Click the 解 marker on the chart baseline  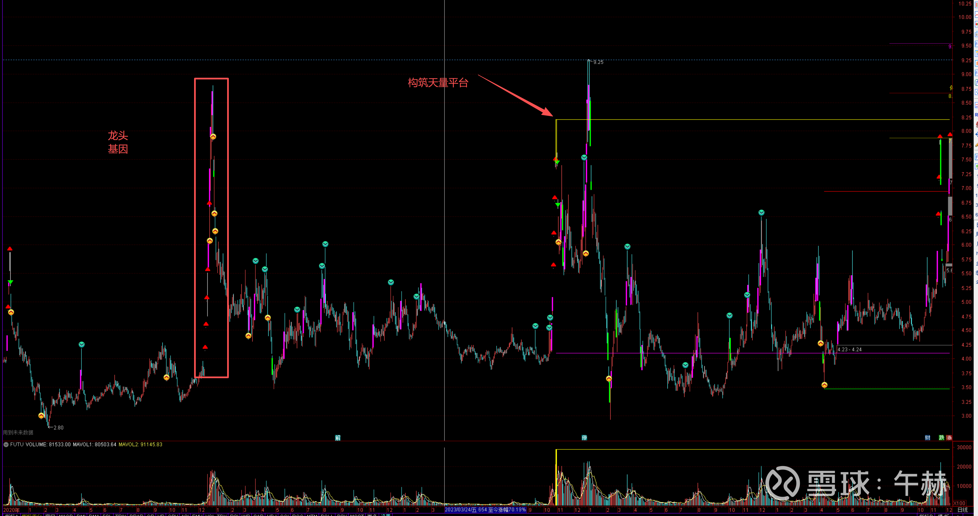coord(337,438)
